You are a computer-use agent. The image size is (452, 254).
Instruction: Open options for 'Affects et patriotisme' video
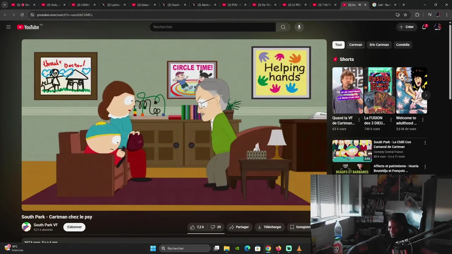point(425,167)
